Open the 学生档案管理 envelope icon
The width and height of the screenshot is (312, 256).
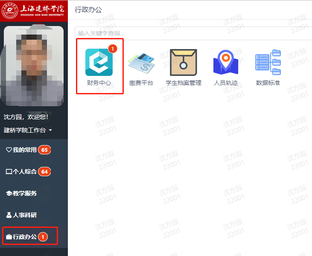click(x=184, y=62)
